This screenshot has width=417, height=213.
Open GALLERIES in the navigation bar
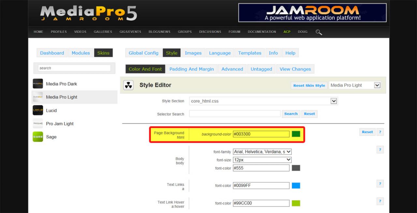[103, 32]
